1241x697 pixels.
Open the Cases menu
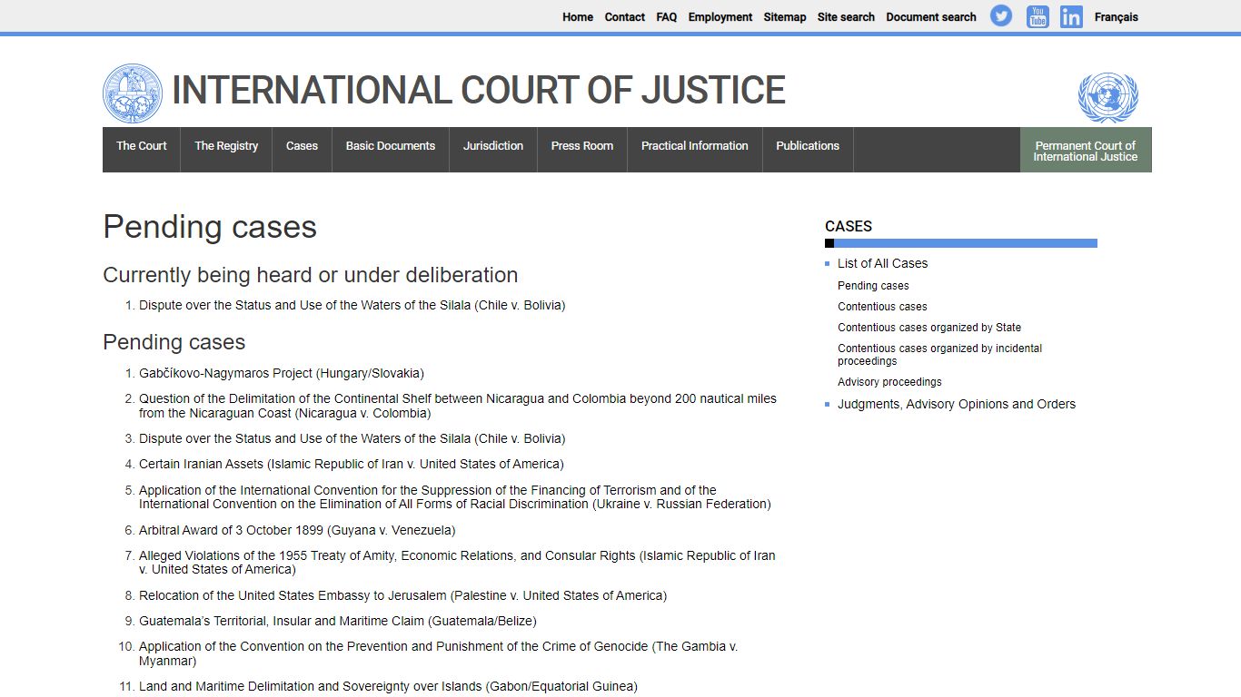pyautogui.click(x=302, y=150)
